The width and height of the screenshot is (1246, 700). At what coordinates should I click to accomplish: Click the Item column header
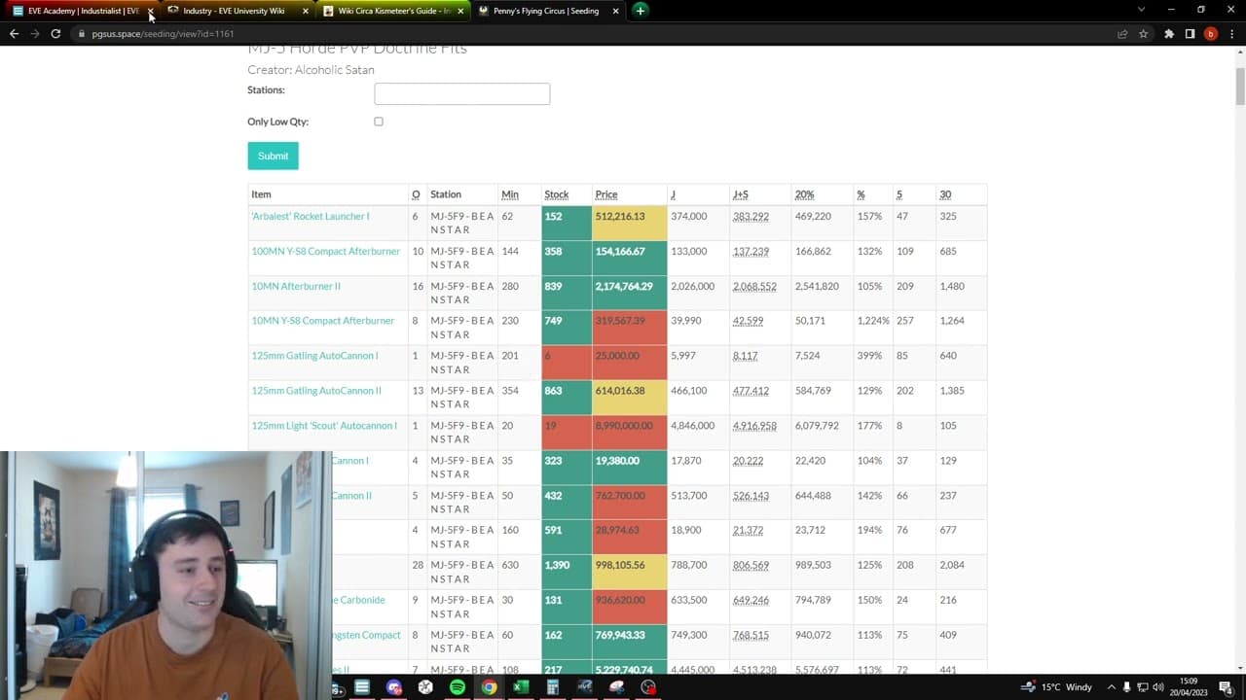[x=261, y=194]
